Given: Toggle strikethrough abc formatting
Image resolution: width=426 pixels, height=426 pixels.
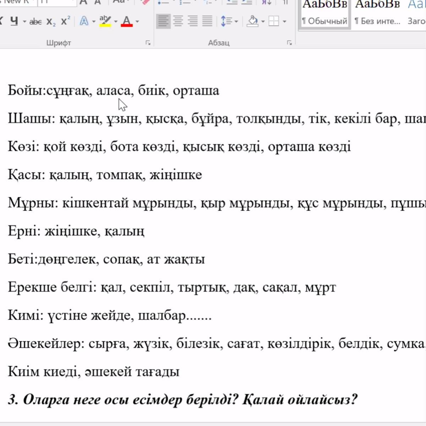Looking at the screenshot, I should (x=35, y=22).
